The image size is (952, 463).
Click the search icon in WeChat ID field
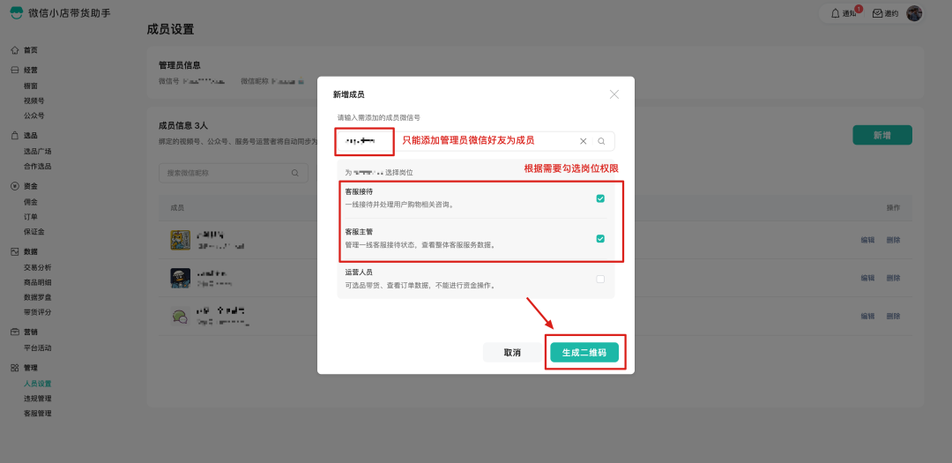click(x=601, y=141)
